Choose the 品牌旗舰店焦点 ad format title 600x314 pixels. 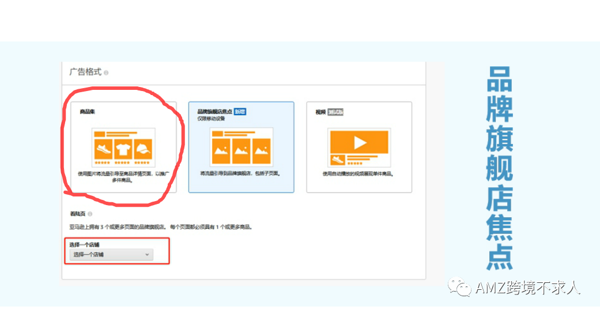click(x=214, y=112)
